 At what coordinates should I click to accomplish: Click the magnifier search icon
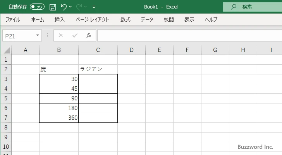coord(234,7)
